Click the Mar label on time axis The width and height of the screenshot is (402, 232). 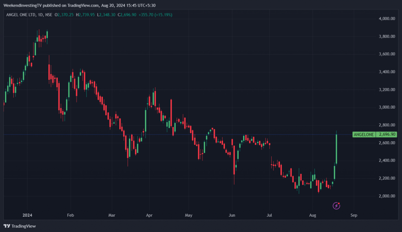(x=112, y=215)
